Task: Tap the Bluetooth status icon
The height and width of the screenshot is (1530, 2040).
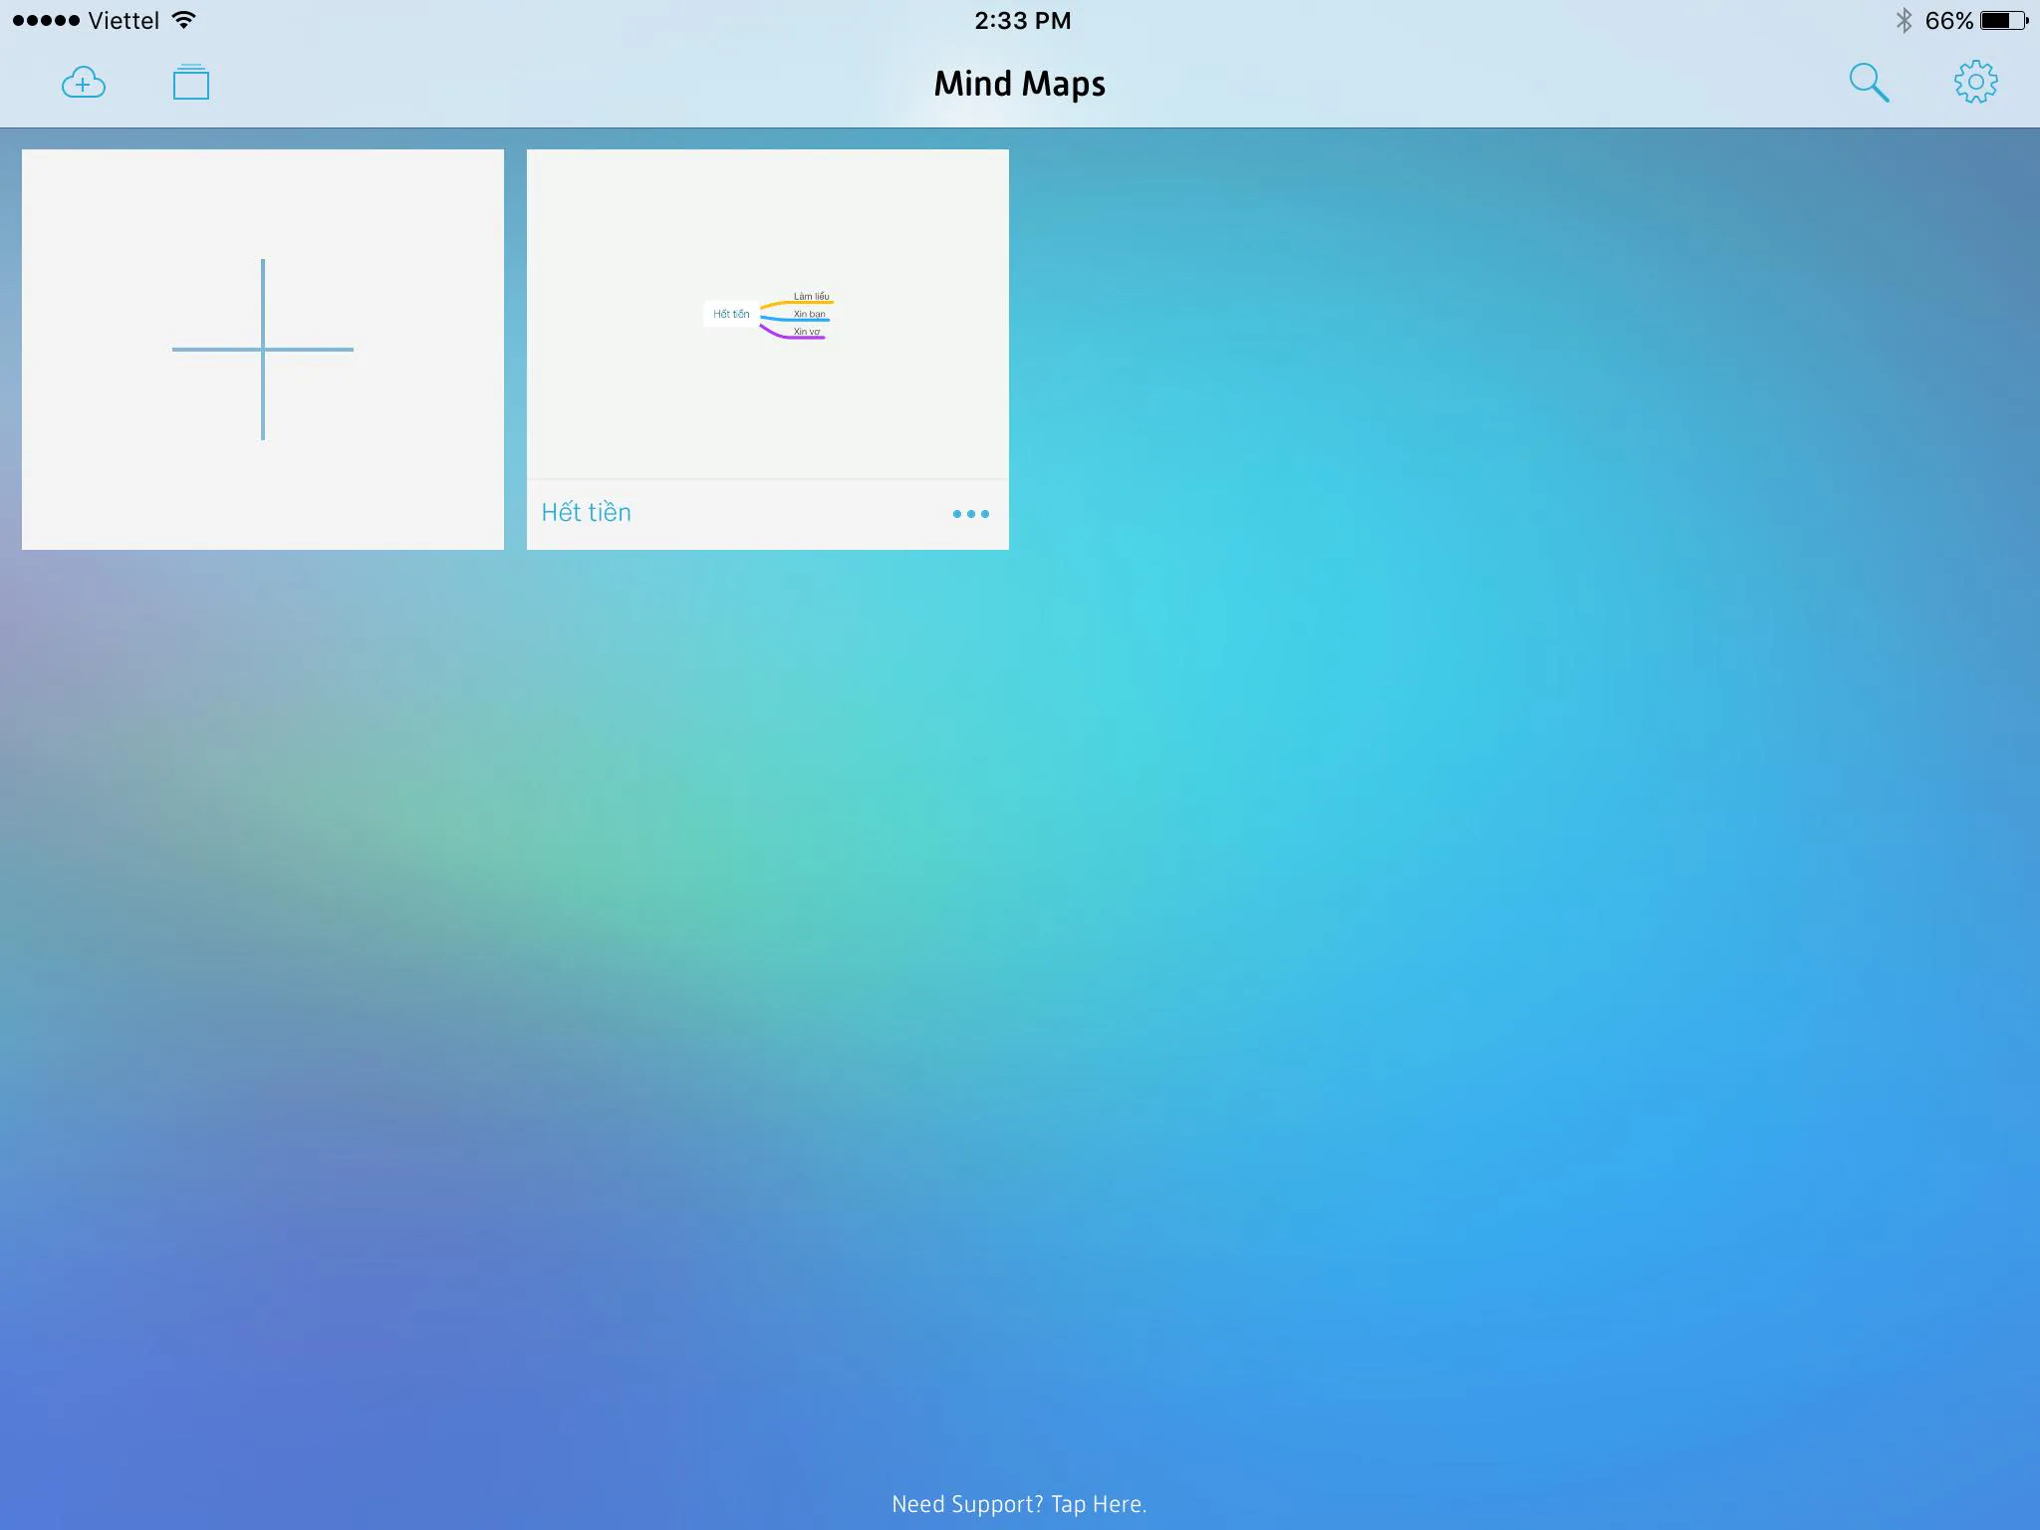Action: (x=1904, y=20)
